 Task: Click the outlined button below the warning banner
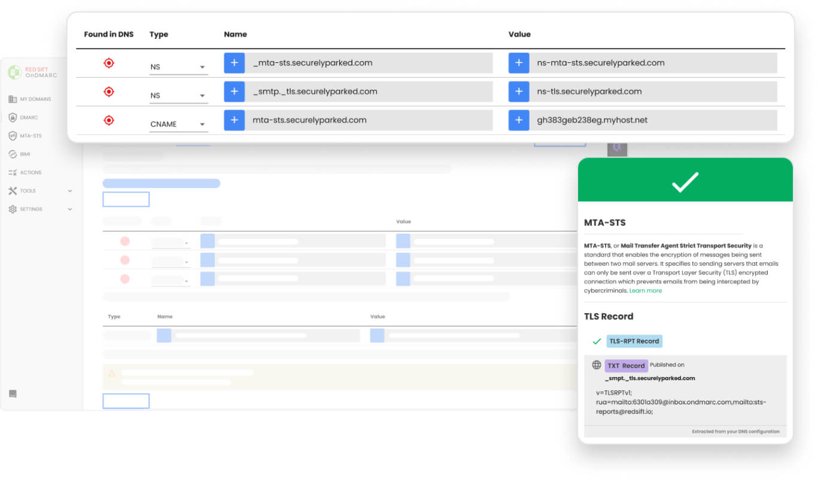(x=126, y=401)
